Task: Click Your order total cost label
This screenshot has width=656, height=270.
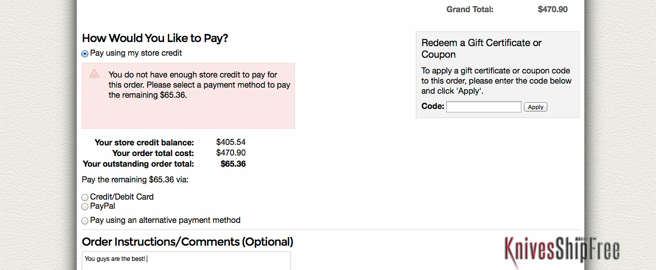Action: tap(153, 153)
